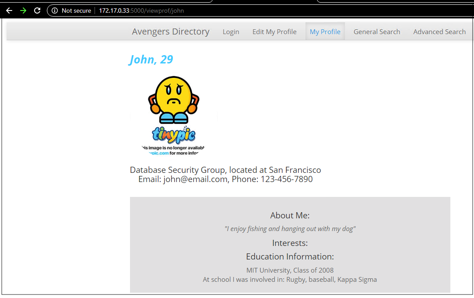Click the Education Information heading

tap(290, 256)
